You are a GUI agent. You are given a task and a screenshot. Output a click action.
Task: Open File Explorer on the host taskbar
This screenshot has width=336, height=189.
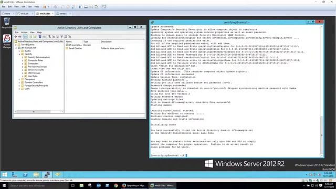click(x=81, y=185)
